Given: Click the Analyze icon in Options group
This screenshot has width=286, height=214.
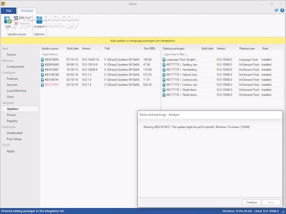Looking at the screenshot, I should 39,21.
